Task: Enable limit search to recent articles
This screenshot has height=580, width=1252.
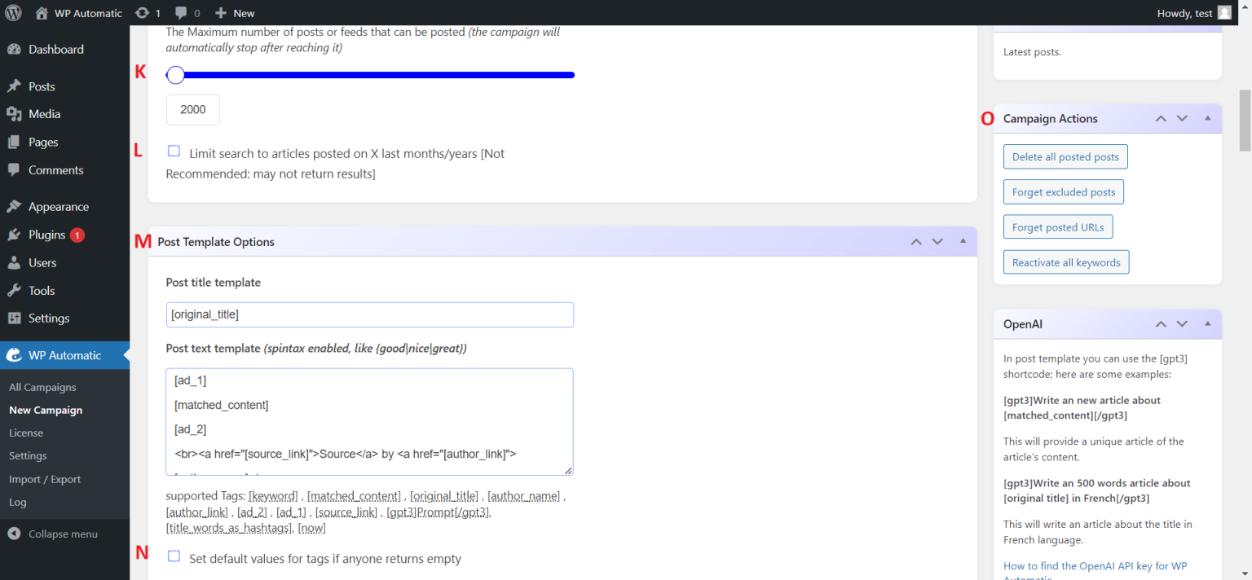Action: 174,150
